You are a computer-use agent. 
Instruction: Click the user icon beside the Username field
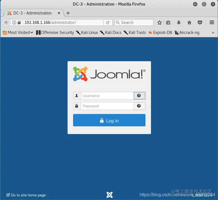point(77,96)
